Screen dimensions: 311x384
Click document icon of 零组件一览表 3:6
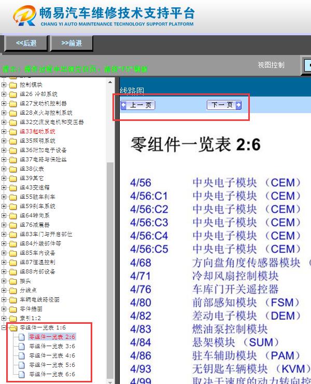22,346
